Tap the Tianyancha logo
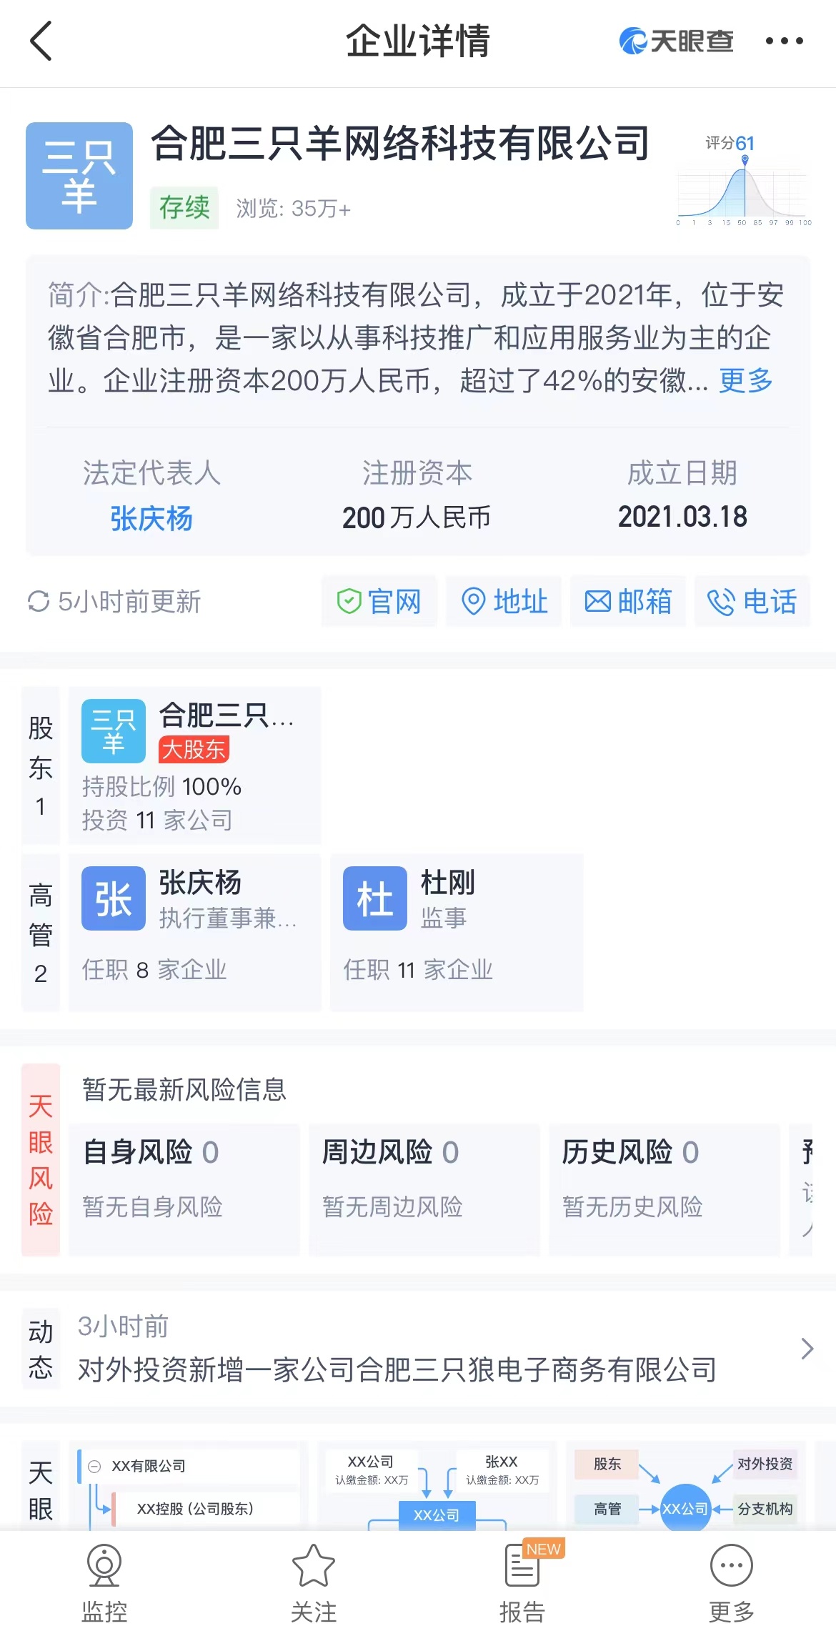Screen dimensions: 836x1636 676,41
